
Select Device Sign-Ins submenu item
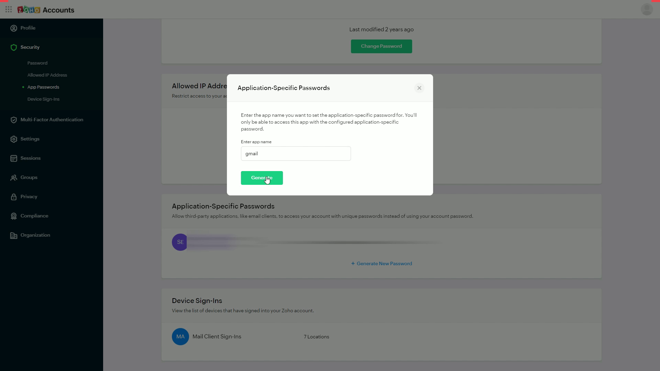click(x=43, y=99)
